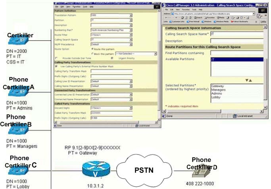Select 'IT' in Available Partitions list

(x=237, y=60)
